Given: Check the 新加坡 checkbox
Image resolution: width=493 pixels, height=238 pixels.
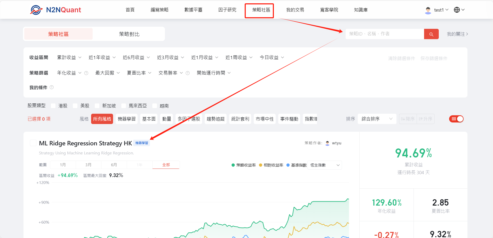Looking at the screenshot, I should pyautogui.click(x=97, y=106).
